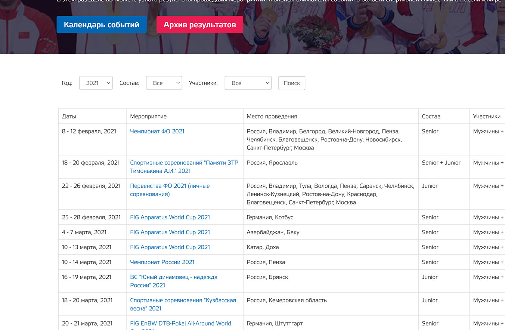Expand the Участники filter dropdown
The image size is (505, 330).
[x=248, y=83]
